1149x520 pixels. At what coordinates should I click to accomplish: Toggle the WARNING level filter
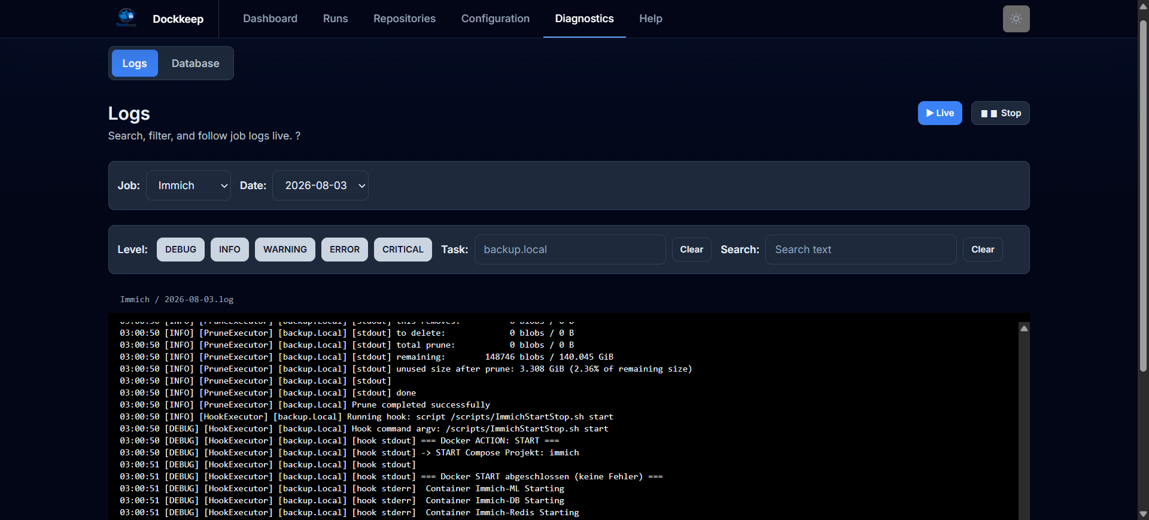coord(285,250)
